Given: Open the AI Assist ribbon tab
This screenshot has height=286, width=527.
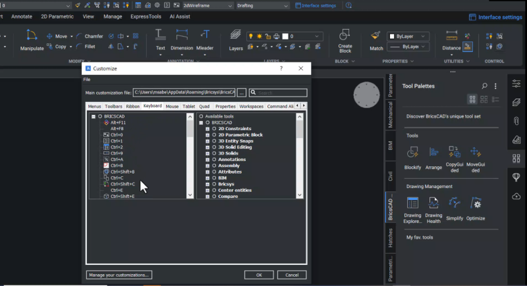Looking at the screenshot, I should click(x=180, y=16).
